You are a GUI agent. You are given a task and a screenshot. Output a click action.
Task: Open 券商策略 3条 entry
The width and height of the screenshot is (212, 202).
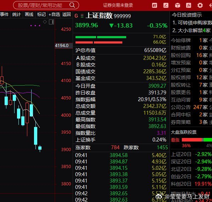tap(189, 122)
